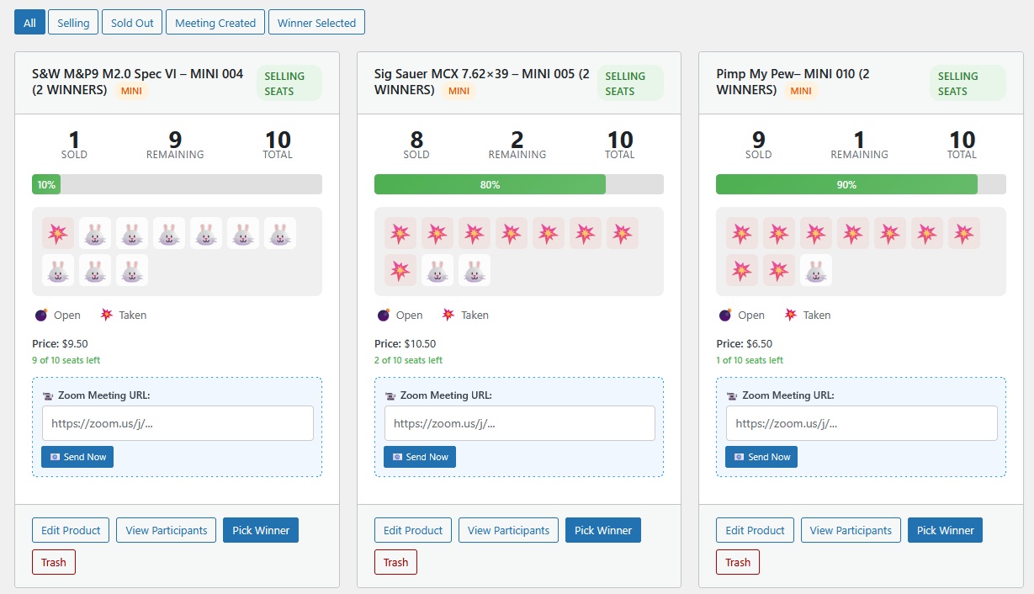The image size is (1034, 594).
Task: Trash the Pimp My Pew raffle
Action: tap(737, 562)
